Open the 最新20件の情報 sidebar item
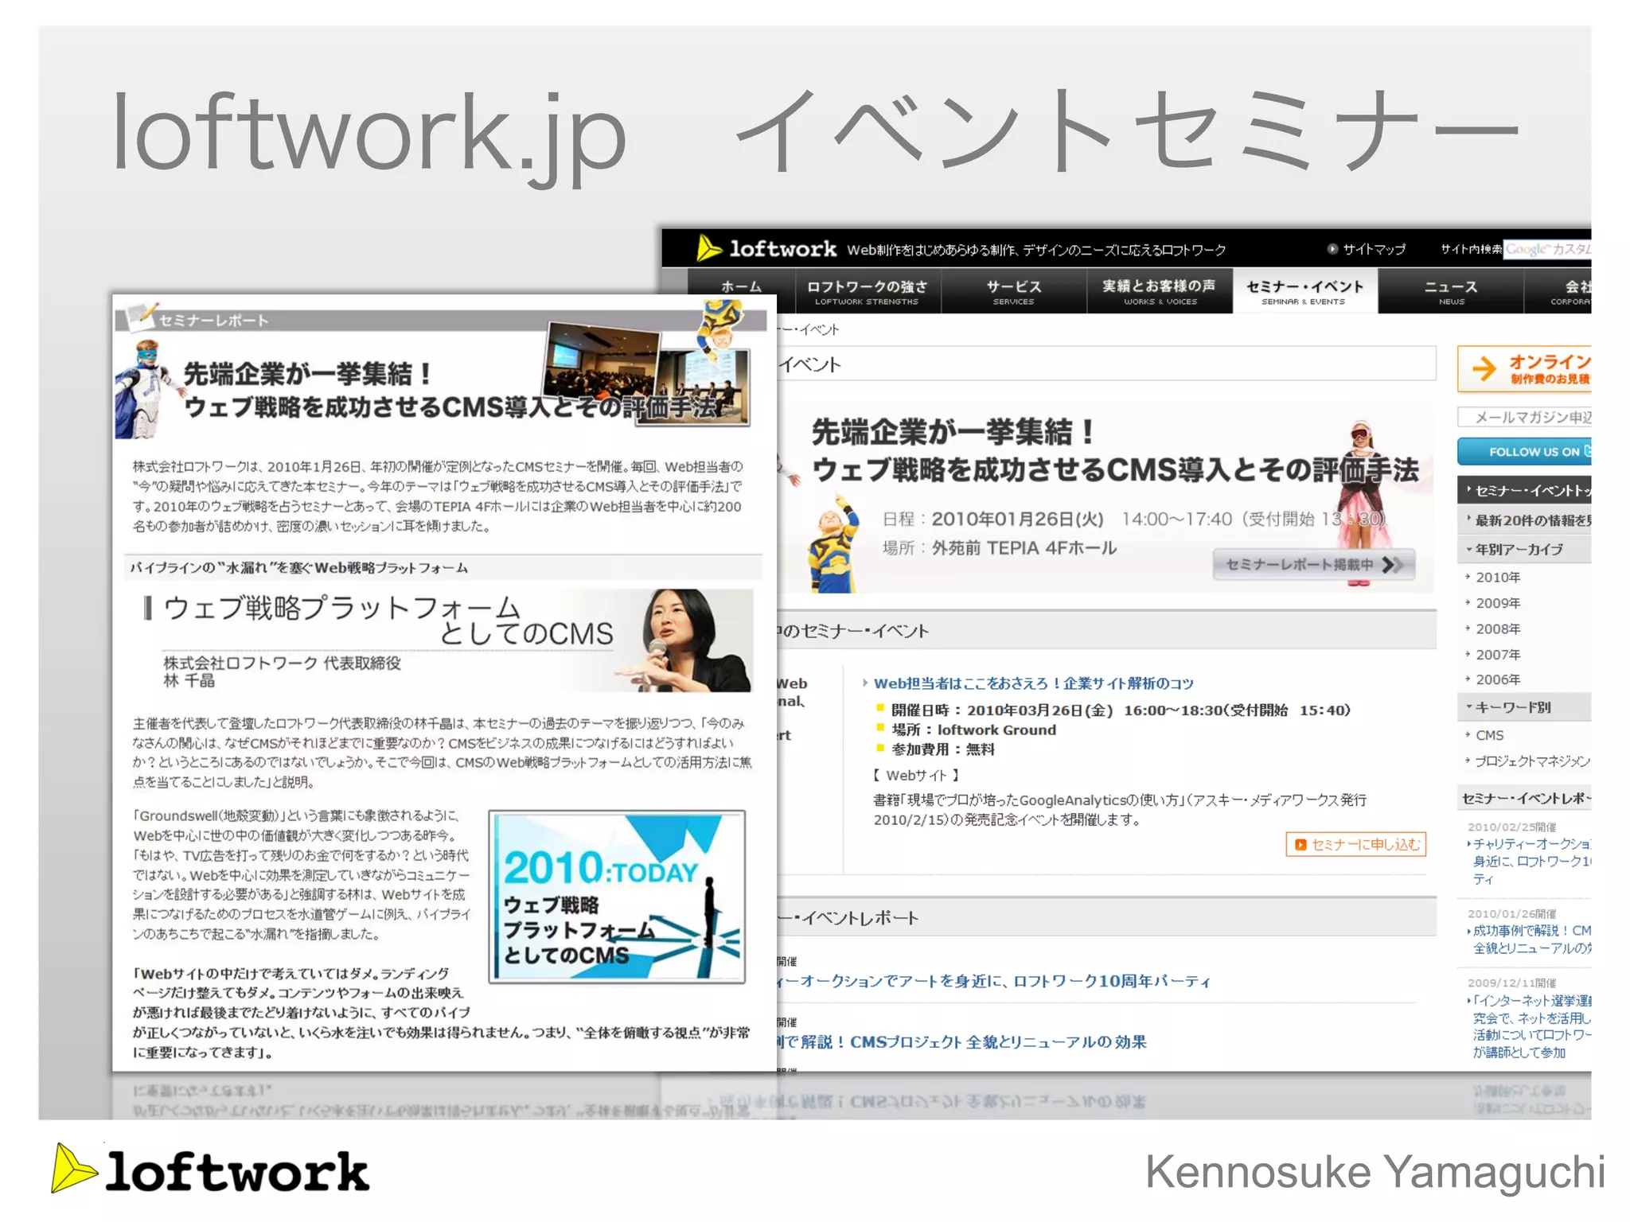This screenshot has height=1222, width=1630. tap(1525, 520)
